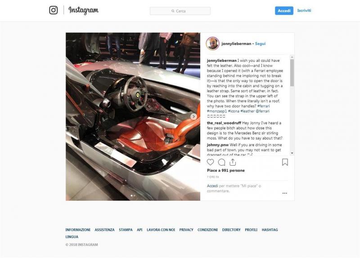Open the Iscriviti sign-up link
360x258 pixels.
click(304, 10)
